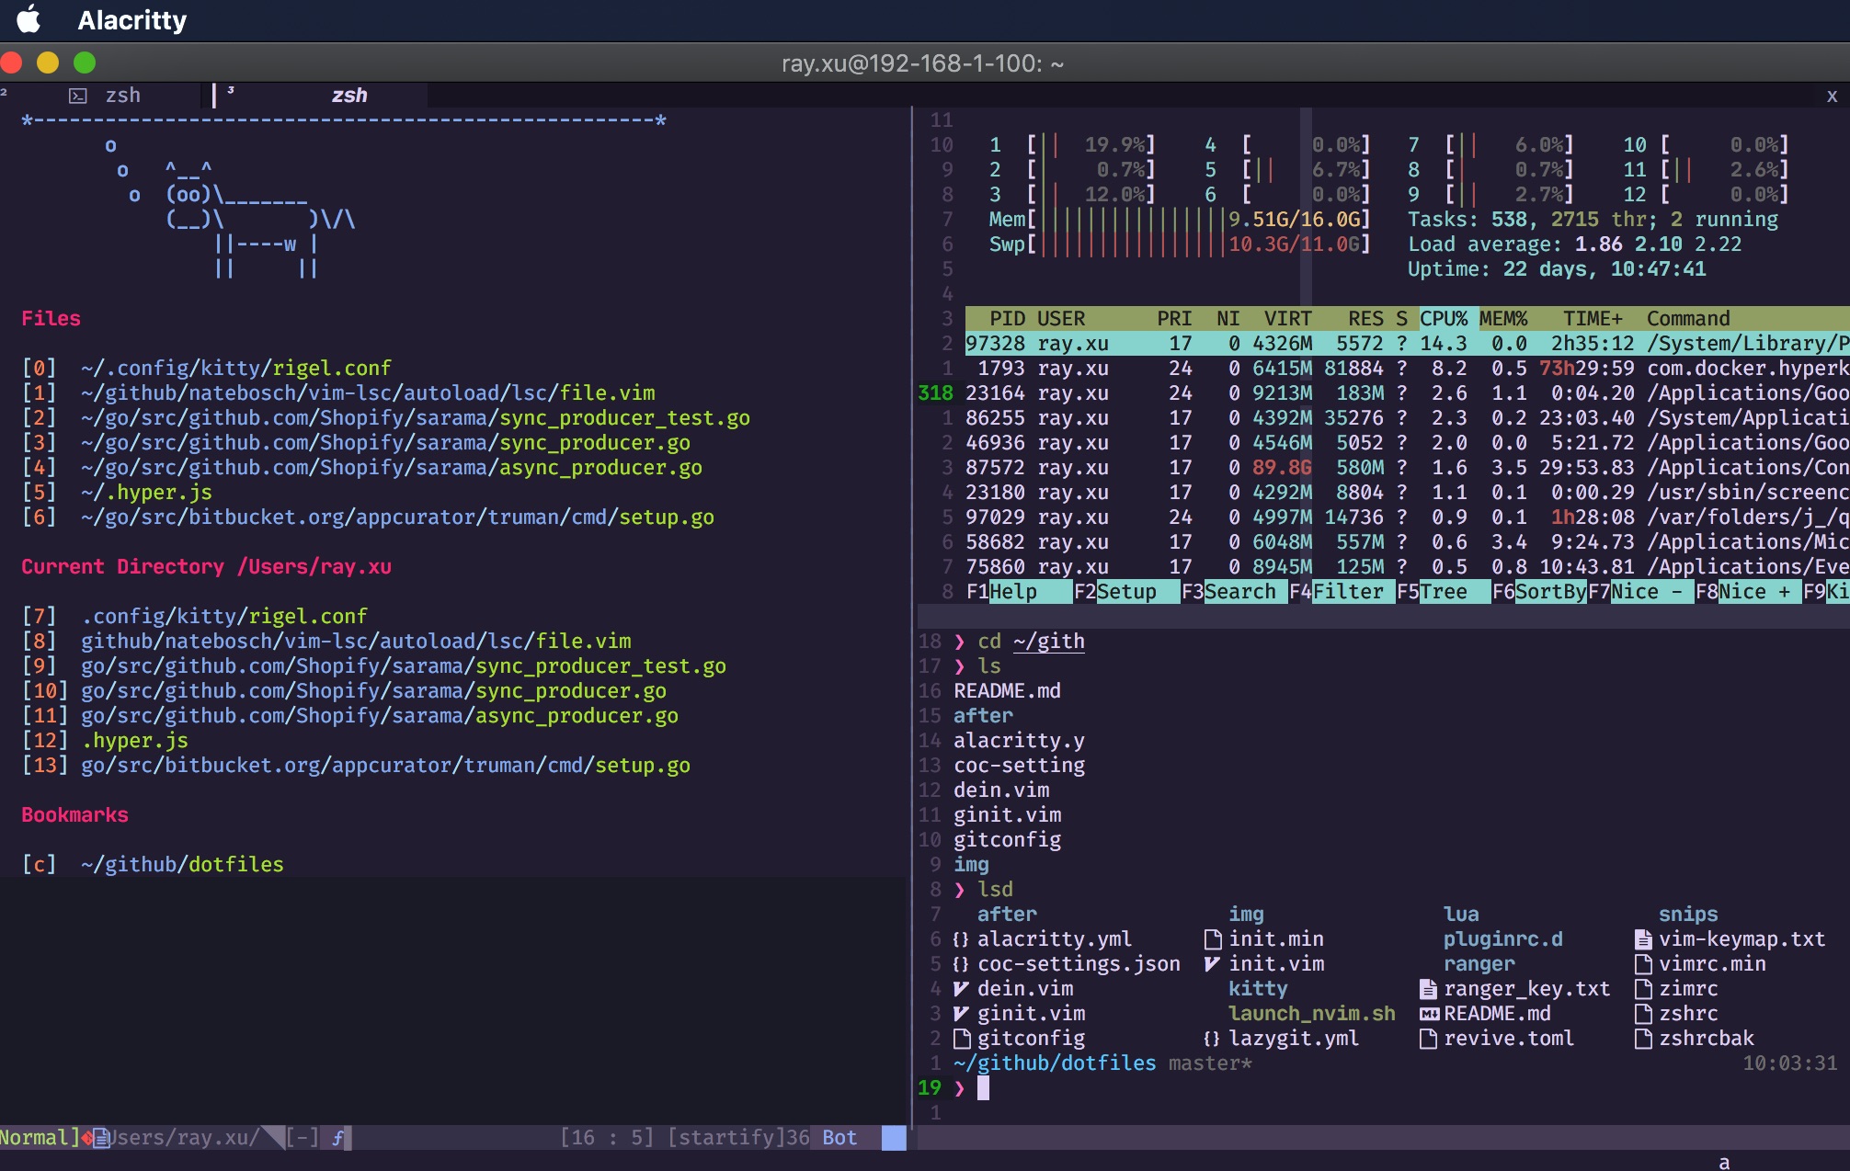Click the text-file icon beside vim-keymap.txt
This screenshot has width=1850, height=1171.
tap(1643, 939)
